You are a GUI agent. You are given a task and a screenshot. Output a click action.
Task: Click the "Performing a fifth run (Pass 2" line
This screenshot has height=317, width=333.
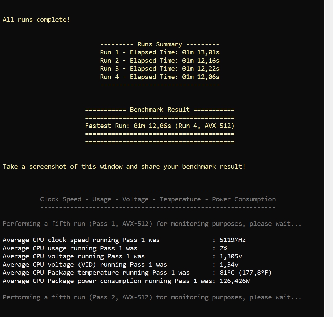click(x=152, y=297)
